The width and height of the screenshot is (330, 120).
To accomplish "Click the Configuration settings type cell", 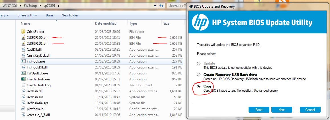I will 144,109.
